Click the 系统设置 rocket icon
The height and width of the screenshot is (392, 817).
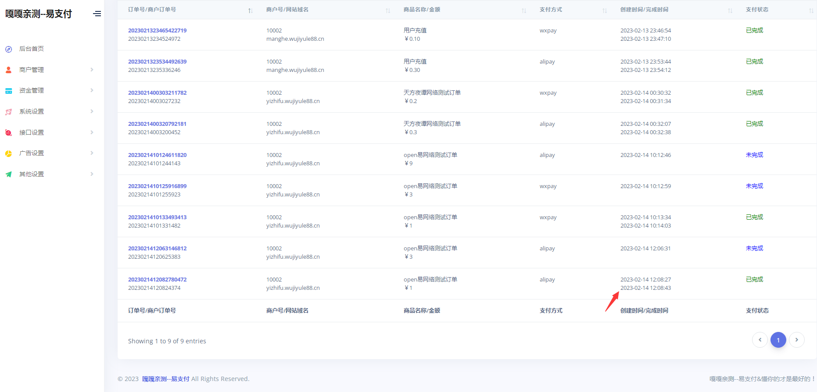point(9,112)
